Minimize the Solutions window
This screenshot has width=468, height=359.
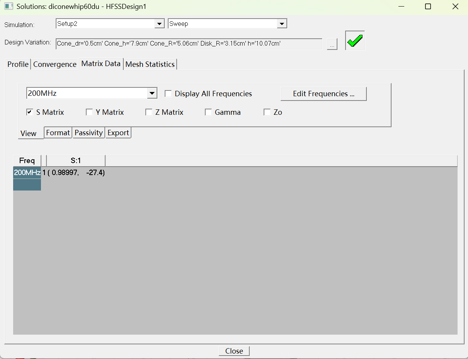click(x=401, y=7)
